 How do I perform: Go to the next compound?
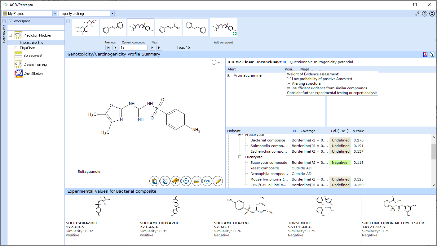pyautogui.click(x=152, y=47)
